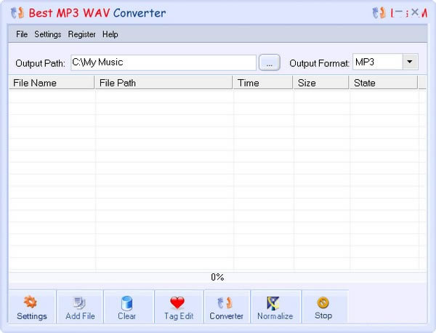Viewport: 436px width, 333px height.
Task: Browse for output path with the ... button
Action: coord(269,63)
